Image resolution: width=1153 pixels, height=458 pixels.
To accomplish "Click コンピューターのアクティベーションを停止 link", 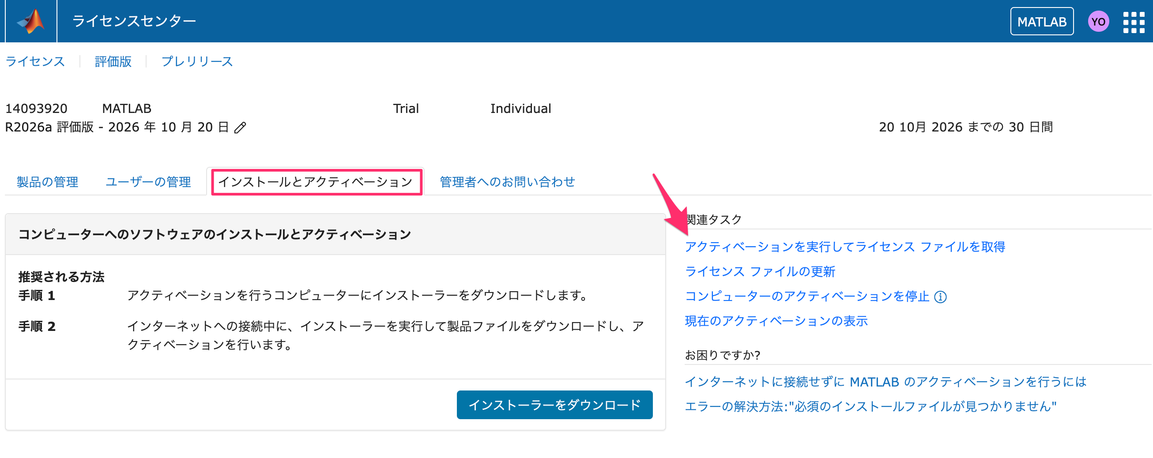I will (x=807, y=296).
